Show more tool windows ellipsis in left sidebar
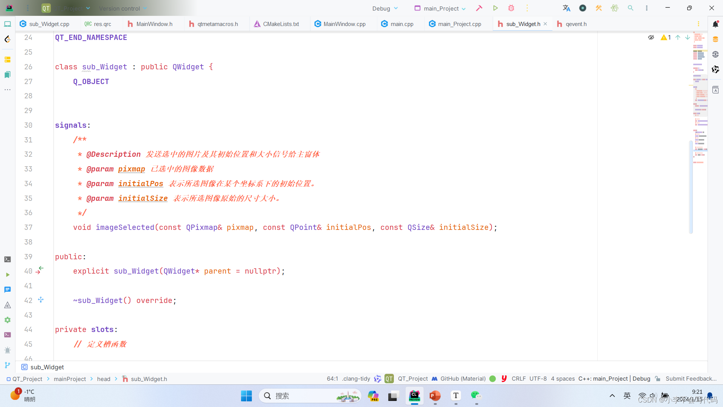 8,90
